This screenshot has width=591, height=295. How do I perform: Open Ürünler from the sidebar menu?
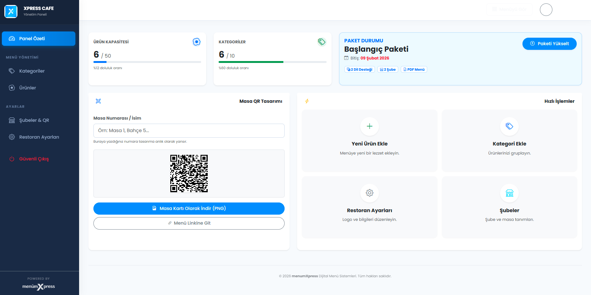tap(27, 88)
